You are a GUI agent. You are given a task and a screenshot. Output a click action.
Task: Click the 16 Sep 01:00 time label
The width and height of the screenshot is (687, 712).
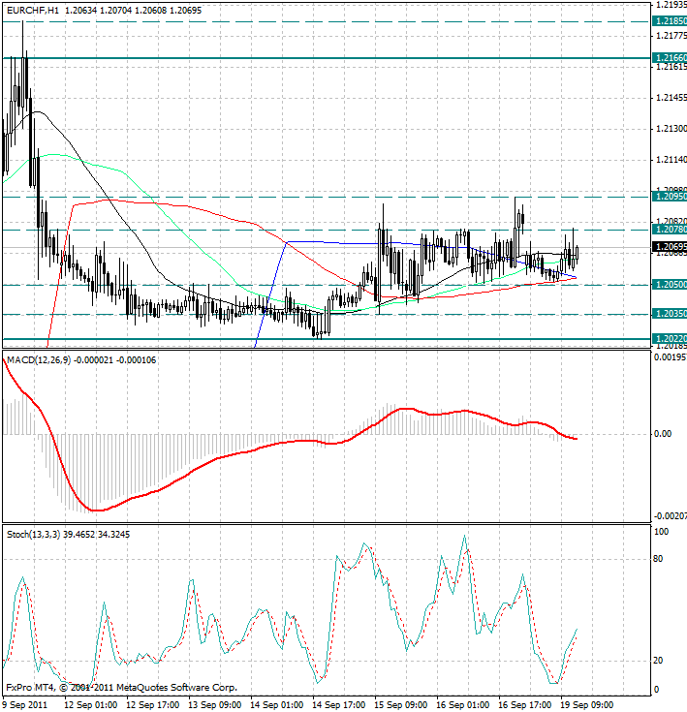point(463,705)
